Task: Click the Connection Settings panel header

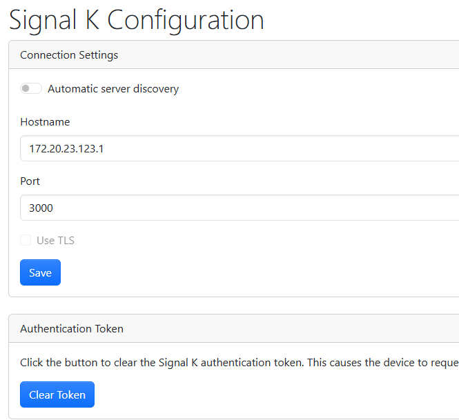Action: [x=234, y=54]
